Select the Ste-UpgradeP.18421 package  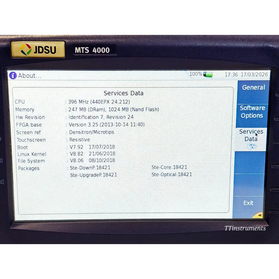93,175
